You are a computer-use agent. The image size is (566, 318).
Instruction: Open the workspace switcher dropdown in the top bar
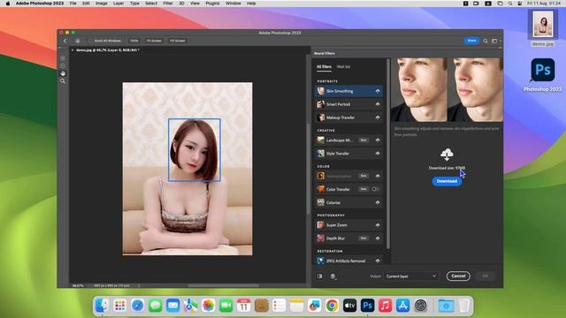click(496, 41)
